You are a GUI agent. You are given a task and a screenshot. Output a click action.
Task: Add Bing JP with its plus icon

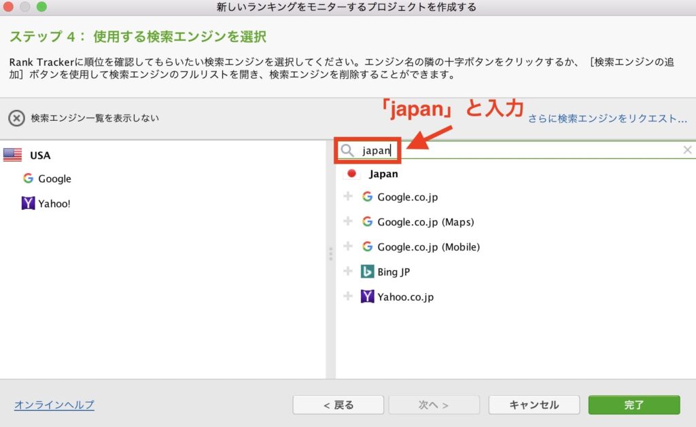tap(348, 272)
